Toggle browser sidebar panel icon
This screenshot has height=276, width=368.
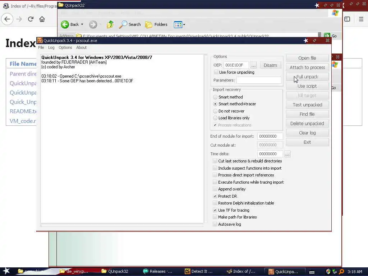347,19
